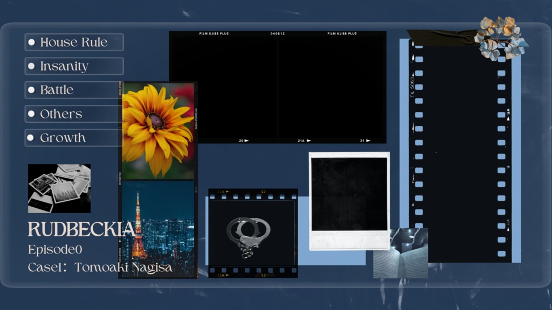This screenshot has height=310, width=552.
Task: Select the sunflower photo thumbnail
Action: click(x=156, y=125)
